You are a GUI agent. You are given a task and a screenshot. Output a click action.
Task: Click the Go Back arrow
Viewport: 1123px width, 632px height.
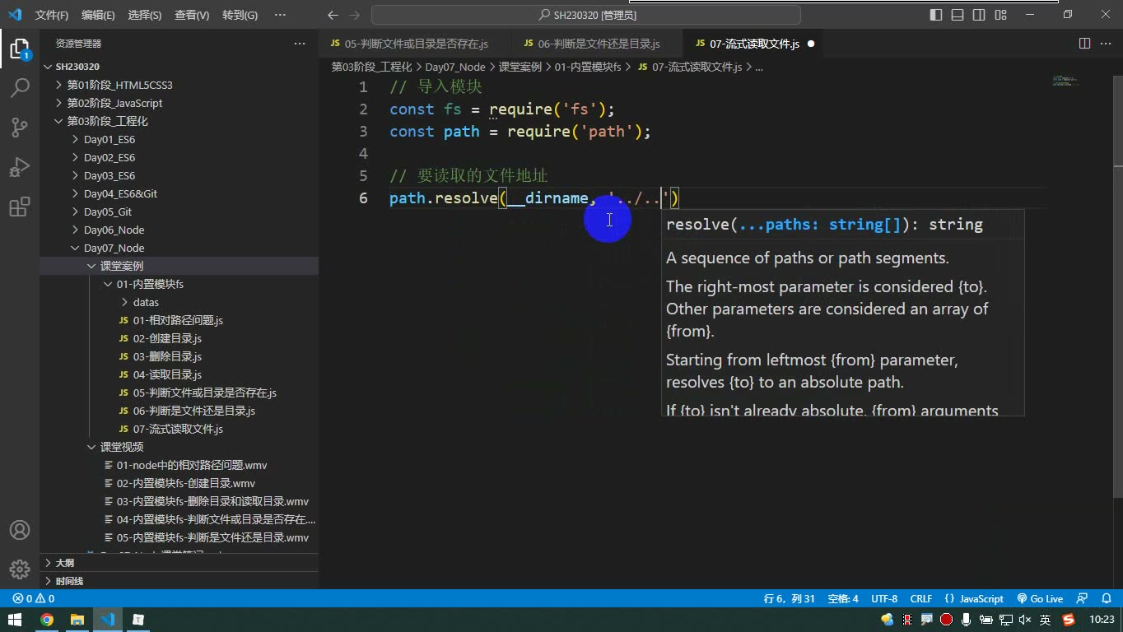[333, 15]
